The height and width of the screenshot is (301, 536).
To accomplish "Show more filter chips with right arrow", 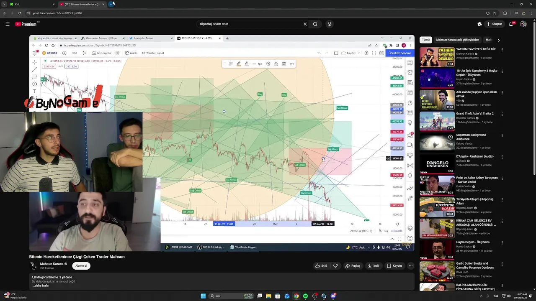I will (498, 40).
